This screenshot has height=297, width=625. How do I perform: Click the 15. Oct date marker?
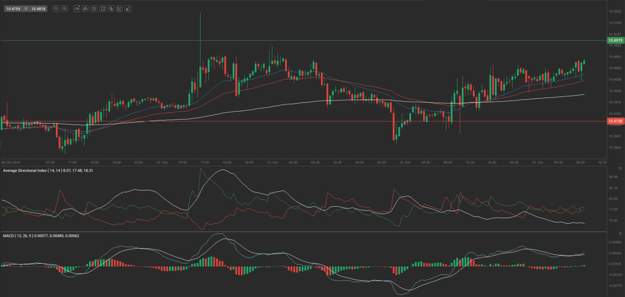(x=537, y=162)
